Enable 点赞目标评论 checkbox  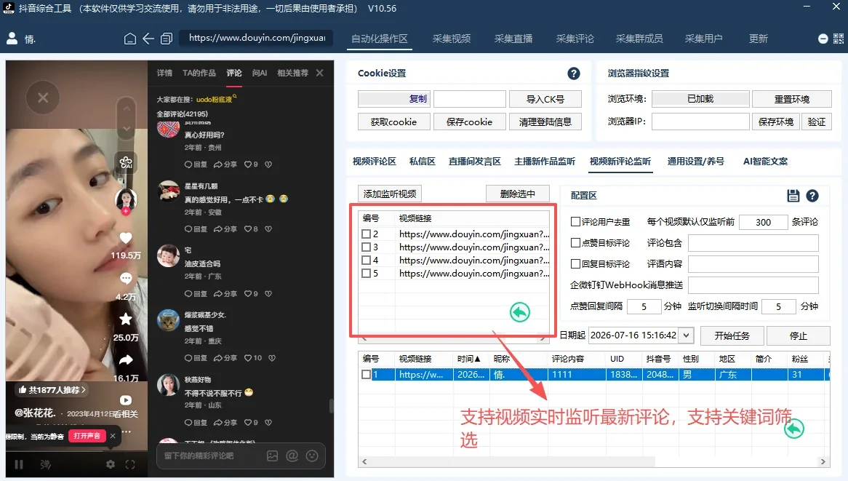point(575,243)
